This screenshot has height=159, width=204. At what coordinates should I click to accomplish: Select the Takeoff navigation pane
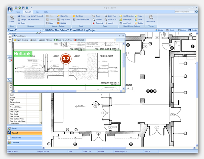[x=25, y=133]
